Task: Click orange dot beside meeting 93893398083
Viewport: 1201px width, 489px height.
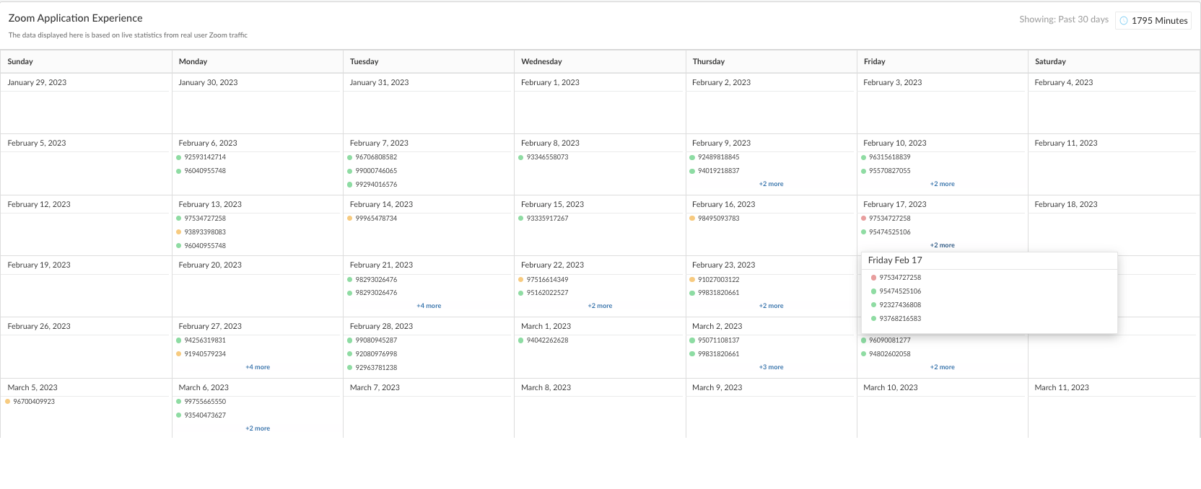Action: click(x=179, y=232)
